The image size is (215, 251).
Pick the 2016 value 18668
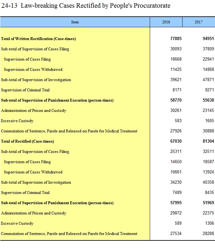coord(176,59)
